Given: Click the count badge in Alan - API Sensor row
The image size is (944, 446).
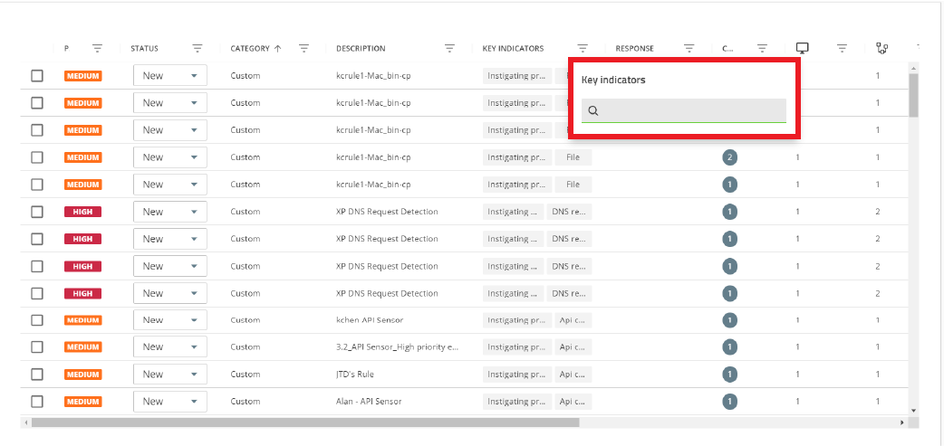Looking at the screenshot, I should (729, 402).
